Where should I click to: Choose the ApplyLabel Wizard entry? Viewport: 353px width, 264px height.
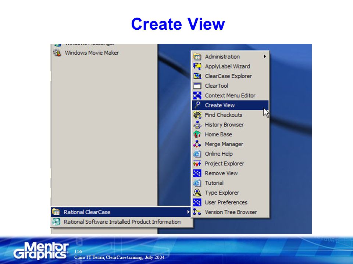tap(230, 66)
